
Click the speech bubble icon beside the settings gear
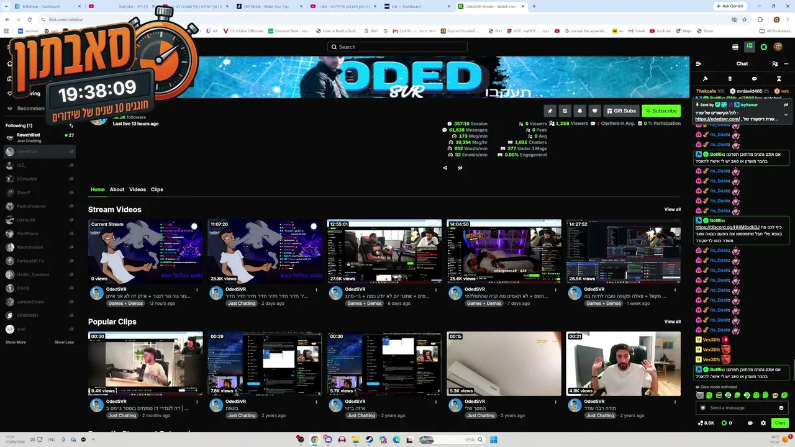tap(750, 423)
